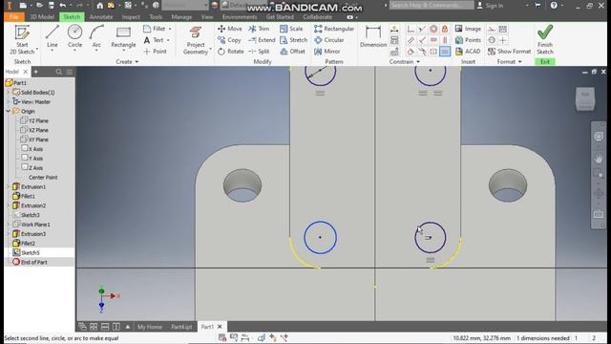Switch to Tools ribbon tab
The width and height of the screenshot is (611, 344).
pyautogui.click(x=156, y=17)
